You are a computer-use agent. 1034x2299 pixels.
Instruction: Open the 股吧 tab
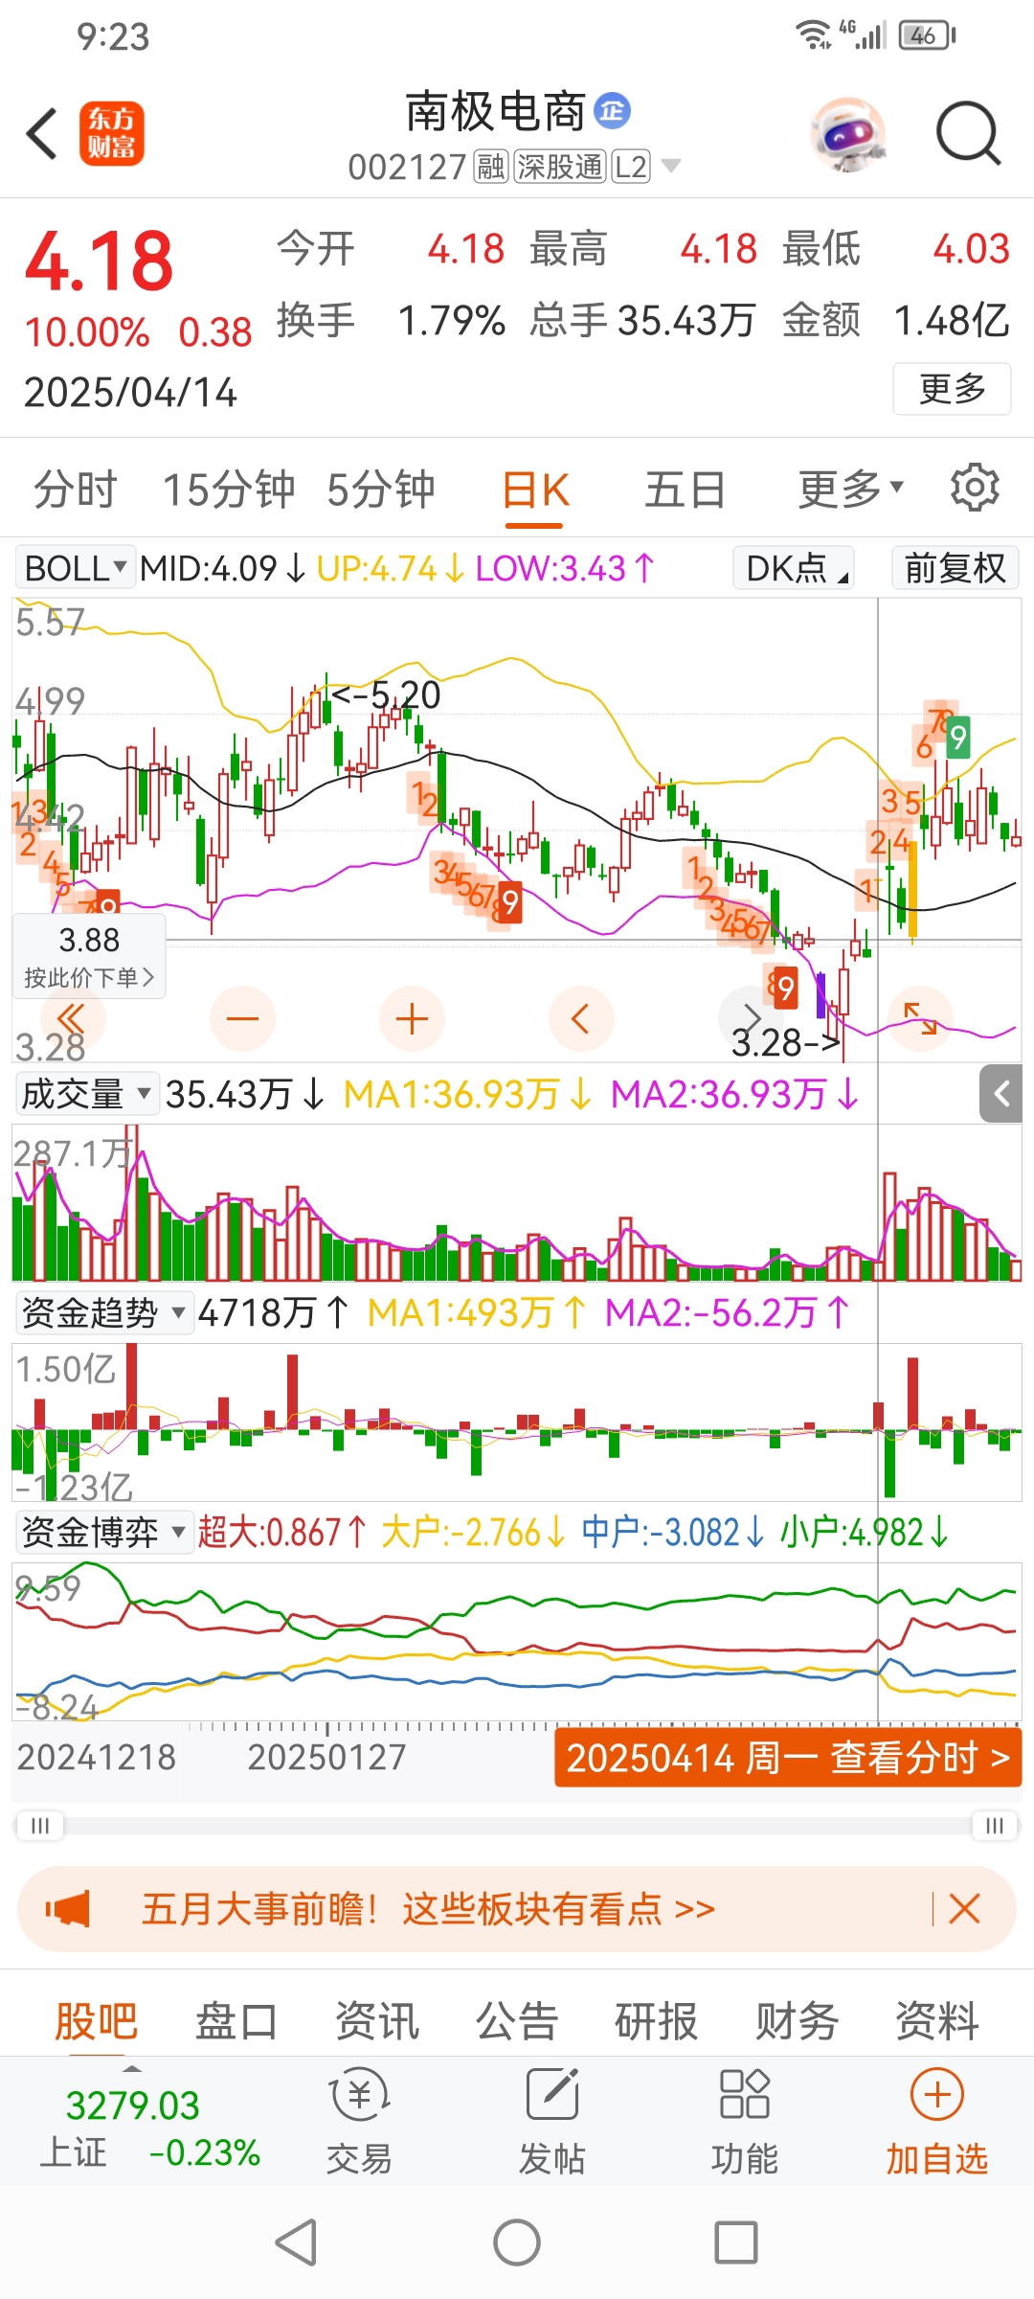[96, 2021]
